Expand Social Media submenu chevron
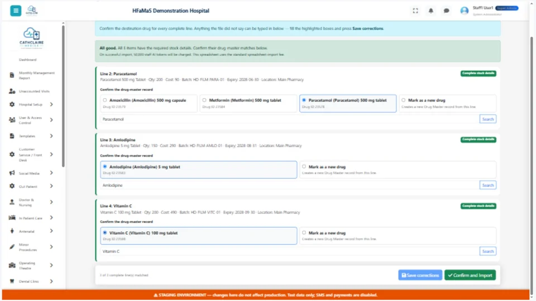Screen dimensions: 536x301 (51, 173)
